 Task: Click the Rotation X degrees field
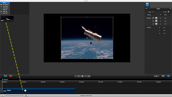click(164, 24)
